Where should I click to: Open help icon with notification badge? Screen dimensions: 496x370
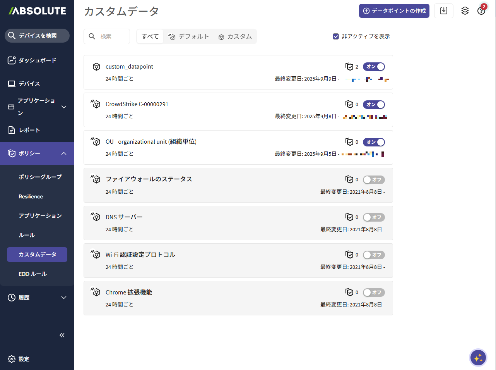coord(481,11)
